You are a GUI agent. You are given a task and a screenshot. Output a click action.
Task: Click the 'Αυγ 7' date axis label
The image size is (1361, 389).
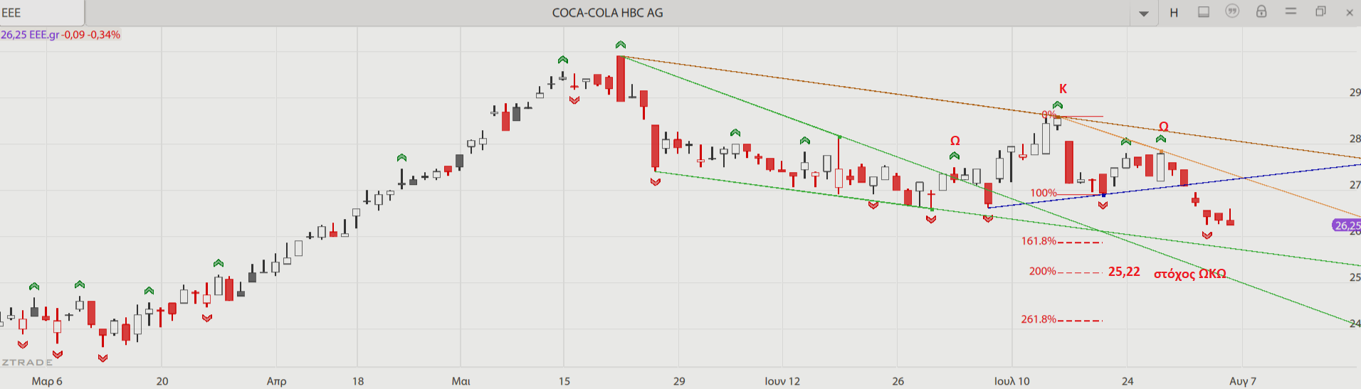pos(1243,381)
